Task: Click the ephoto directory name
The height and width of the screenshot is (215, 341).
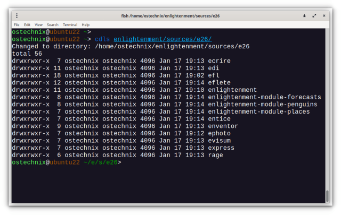Action: click(220, 133)
